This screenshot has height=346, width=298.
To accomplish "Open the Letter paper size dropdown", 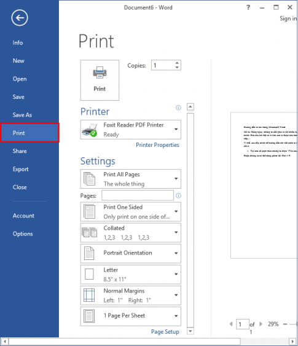I will (x=131, y=274).
